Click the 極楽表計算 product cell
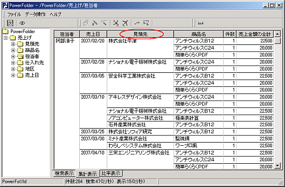The height and width of the screenshot is (187, 285). [x=198, y=118]
